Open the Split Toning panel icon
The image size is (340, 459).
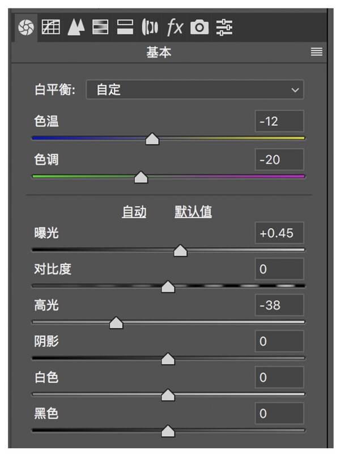pyautogui.click(x=125, y=27)
